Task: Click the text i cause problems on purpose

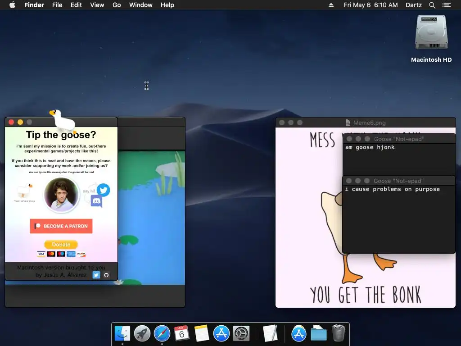Action: 392,189
